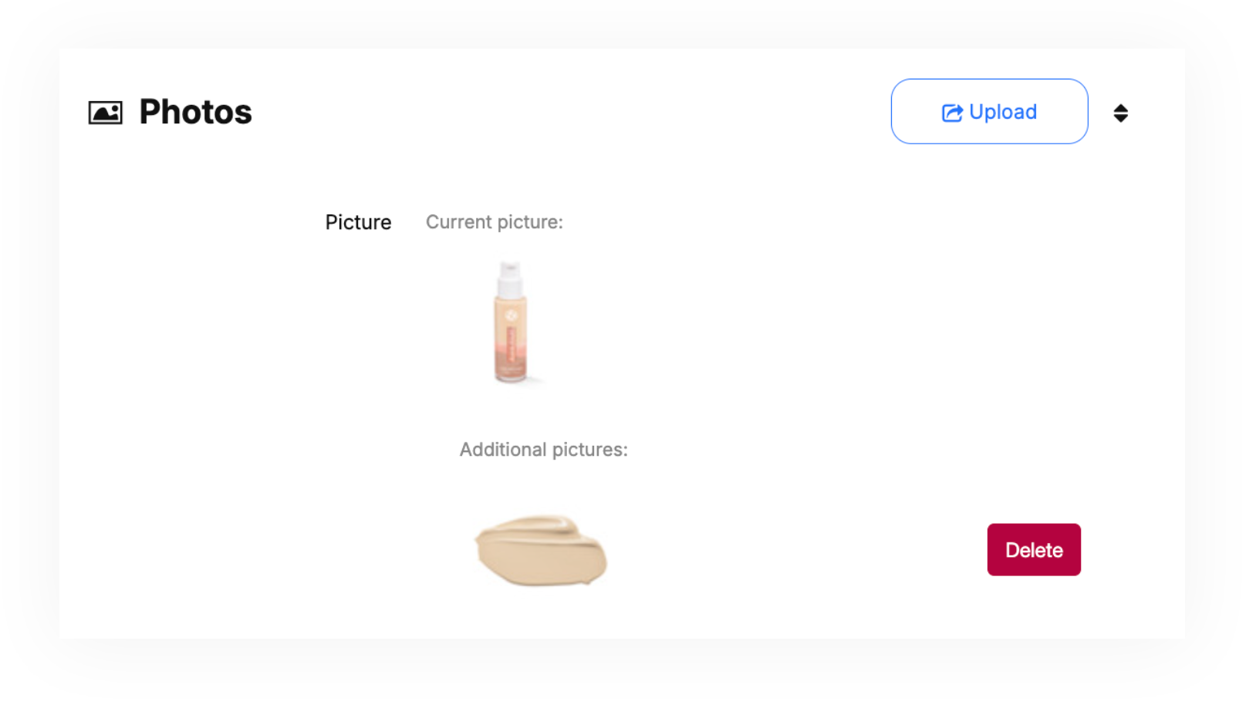Image resolution: width=1256 pixels, height=705 pixels.
Task: Delete the additional swatch picture
Action: (1033, 550)
